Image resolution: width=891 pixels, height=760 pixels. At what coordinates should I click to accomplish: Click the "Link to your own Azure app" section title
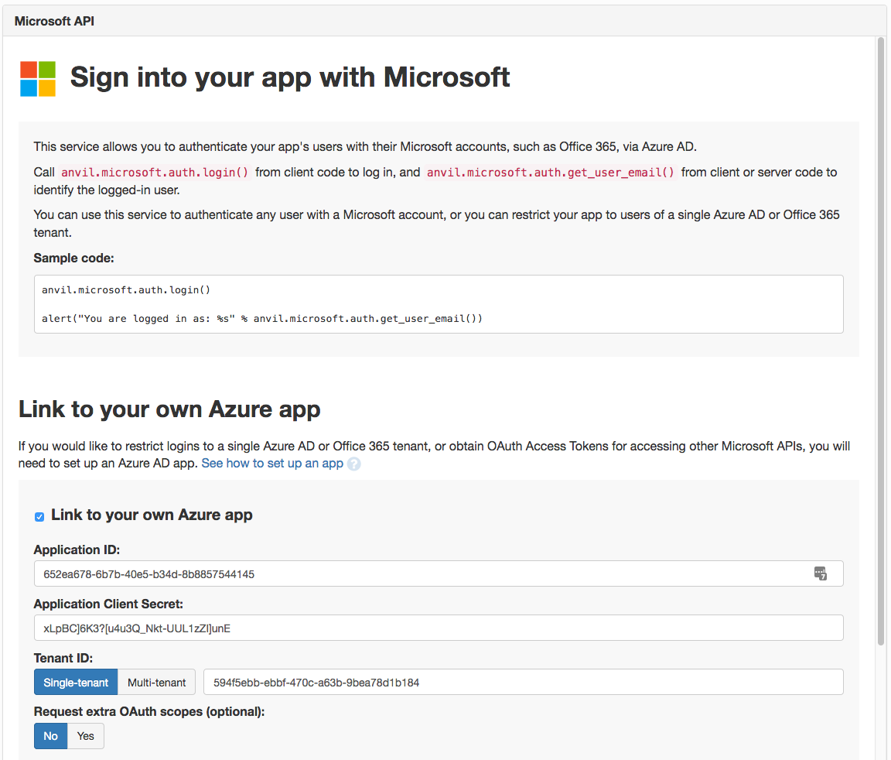coord(169,409)
